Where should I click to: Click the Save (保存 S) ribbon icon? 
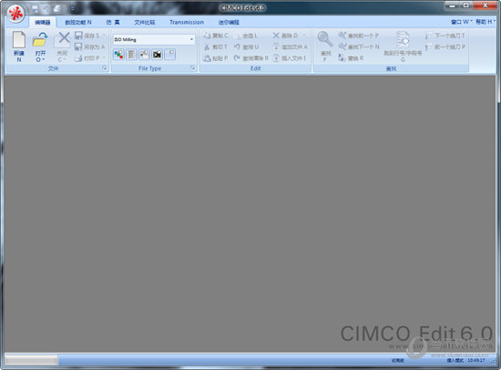pyautogui.click(x=78, y=36)
